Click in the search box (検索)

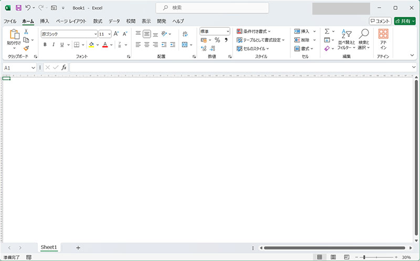pyautogui.click(x=213, y=8)
